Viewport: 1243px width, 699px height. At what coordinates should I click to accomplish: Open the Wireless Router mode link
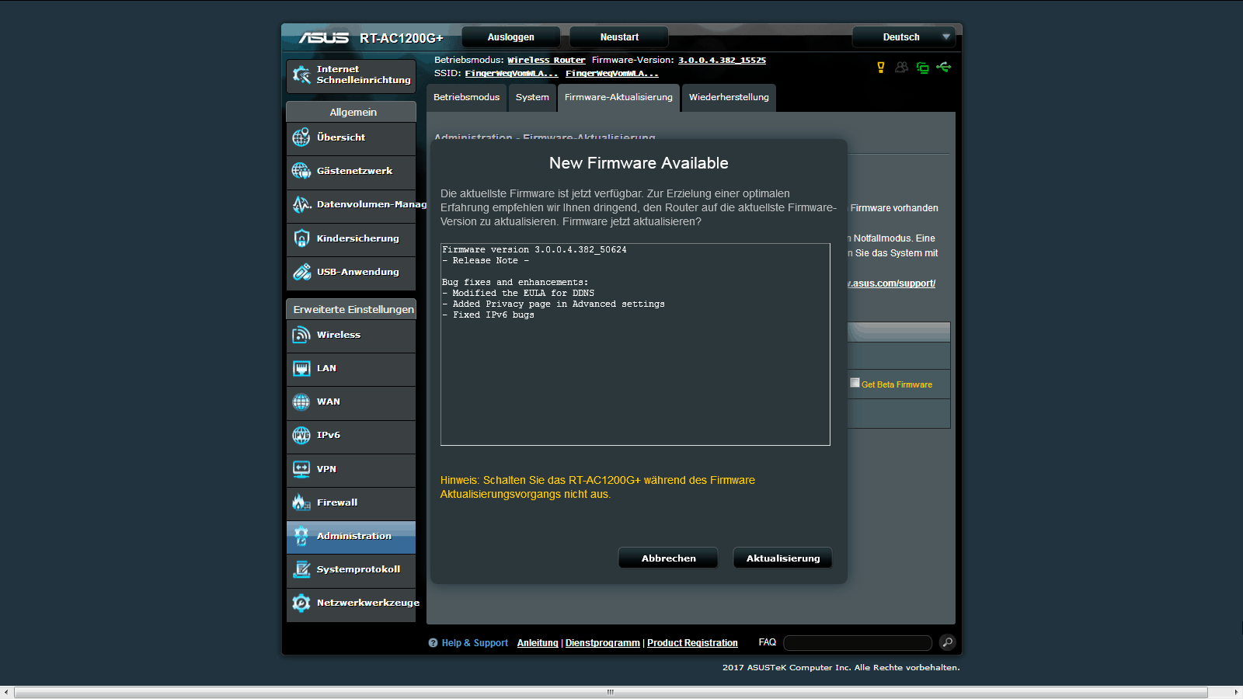click(546, 61)
